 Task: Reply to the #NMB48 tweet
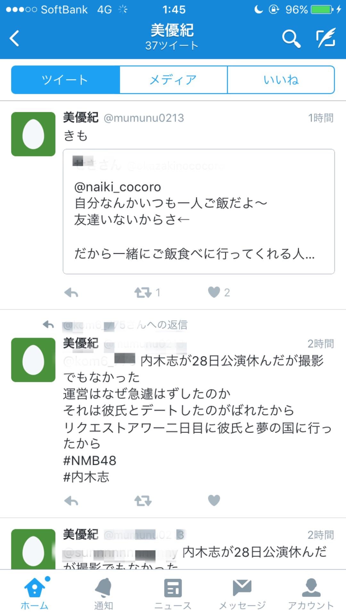[x=71, y=501]
